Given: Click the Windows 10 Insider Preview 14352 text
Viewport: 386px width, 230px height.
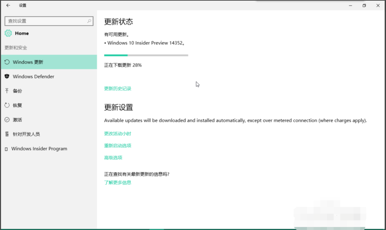Looking at the screenshot, I should pyautogui.click(x=145, y=43).
